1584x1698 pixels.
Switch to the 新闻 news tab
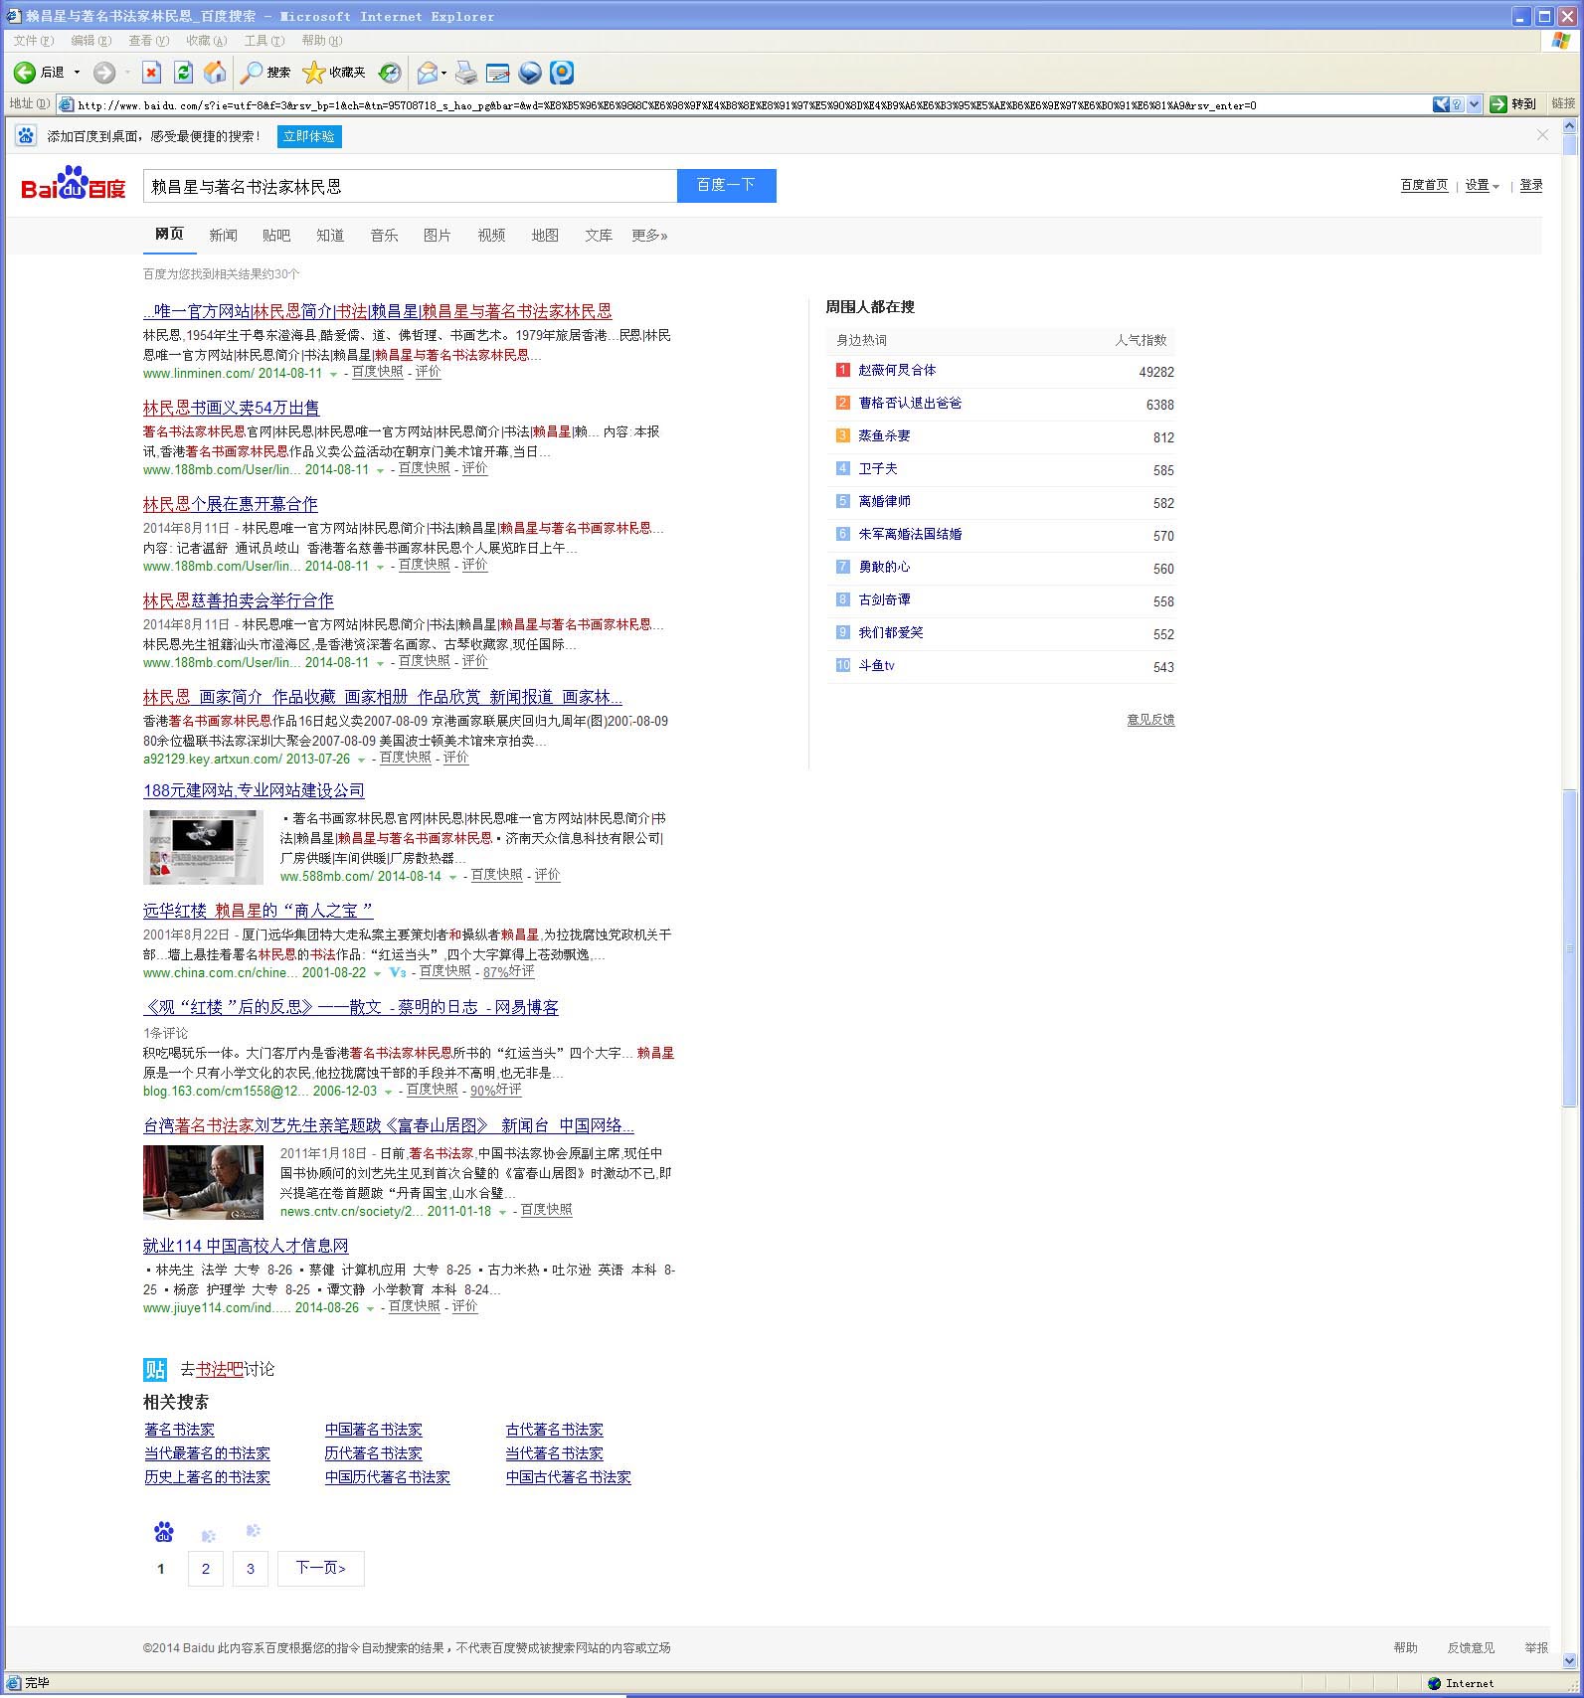(223, 236)
